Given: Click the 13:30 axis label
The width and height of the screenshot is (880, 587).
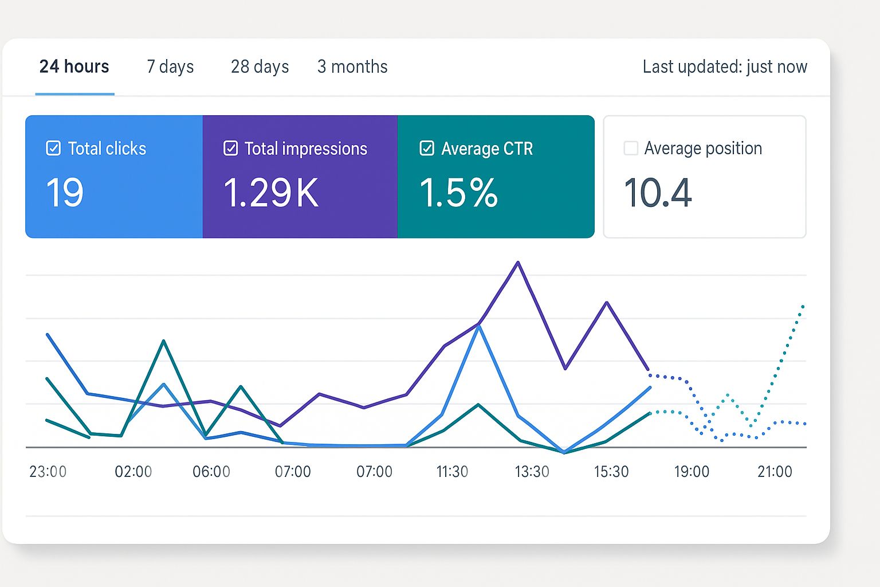Looking at the screenshot, I should tap(532, 471).
